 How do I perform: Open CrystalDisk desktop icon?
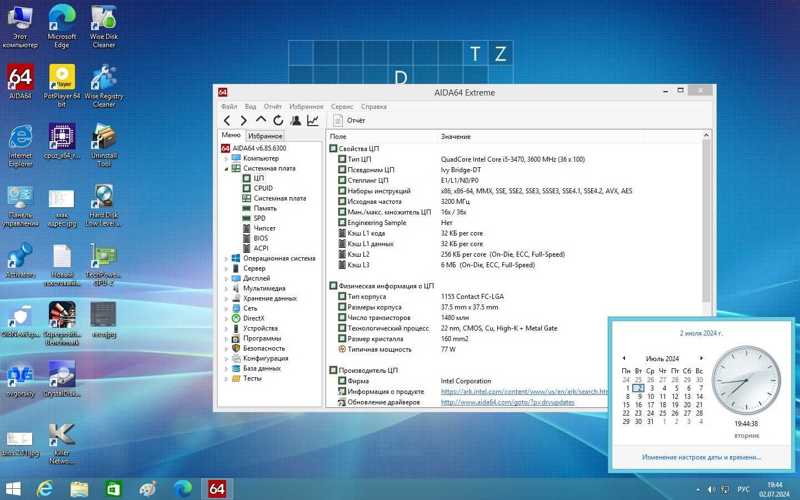point(62,379)
